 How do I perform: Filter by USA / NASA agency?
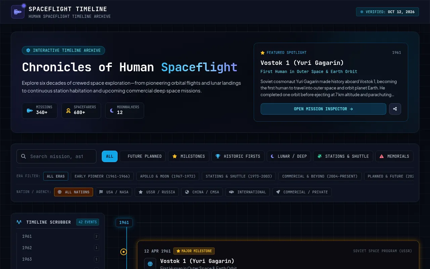pos(114,192)
